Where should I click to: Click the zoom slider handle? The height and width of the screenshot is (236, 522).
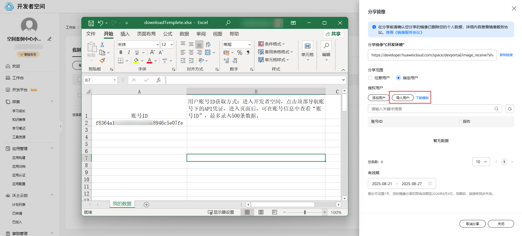click(305, 212)
